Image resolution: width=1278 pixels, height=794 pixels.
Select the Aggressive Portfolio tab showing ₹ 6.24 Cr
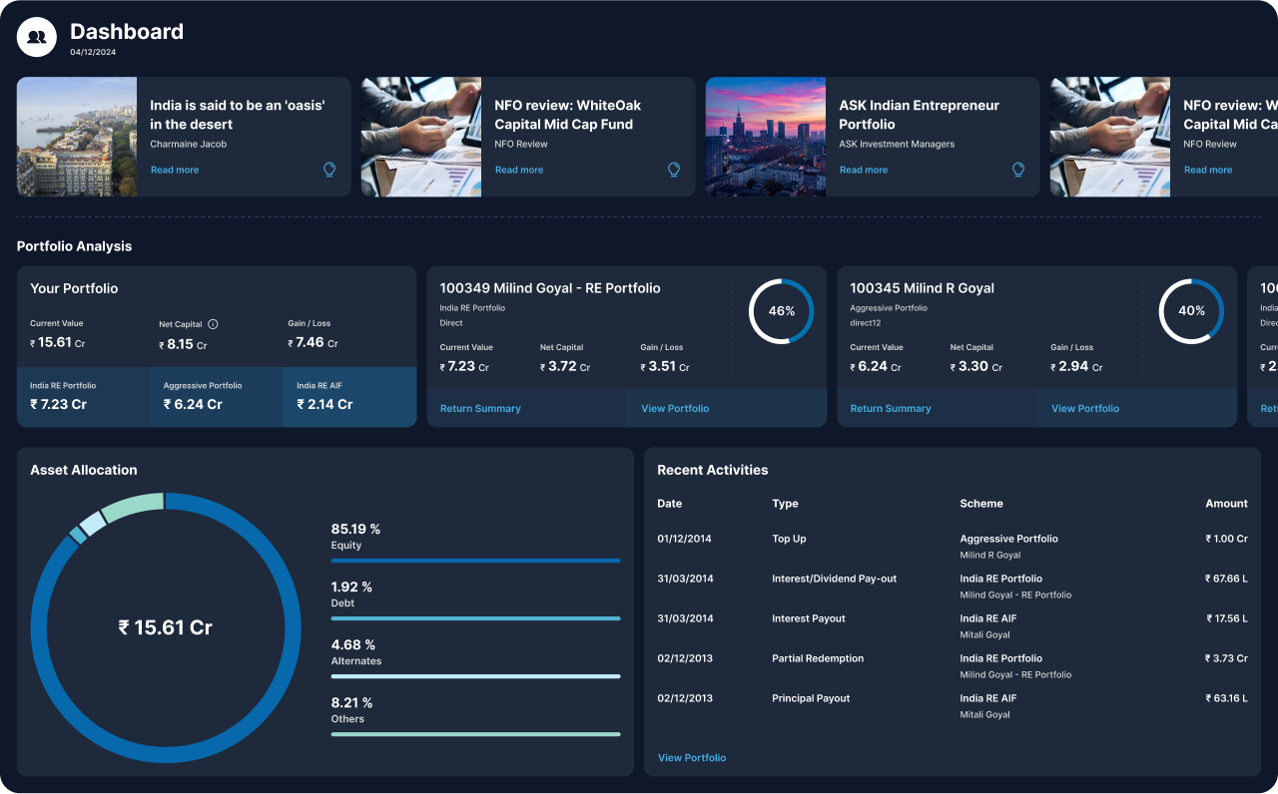tap(217, 396)
